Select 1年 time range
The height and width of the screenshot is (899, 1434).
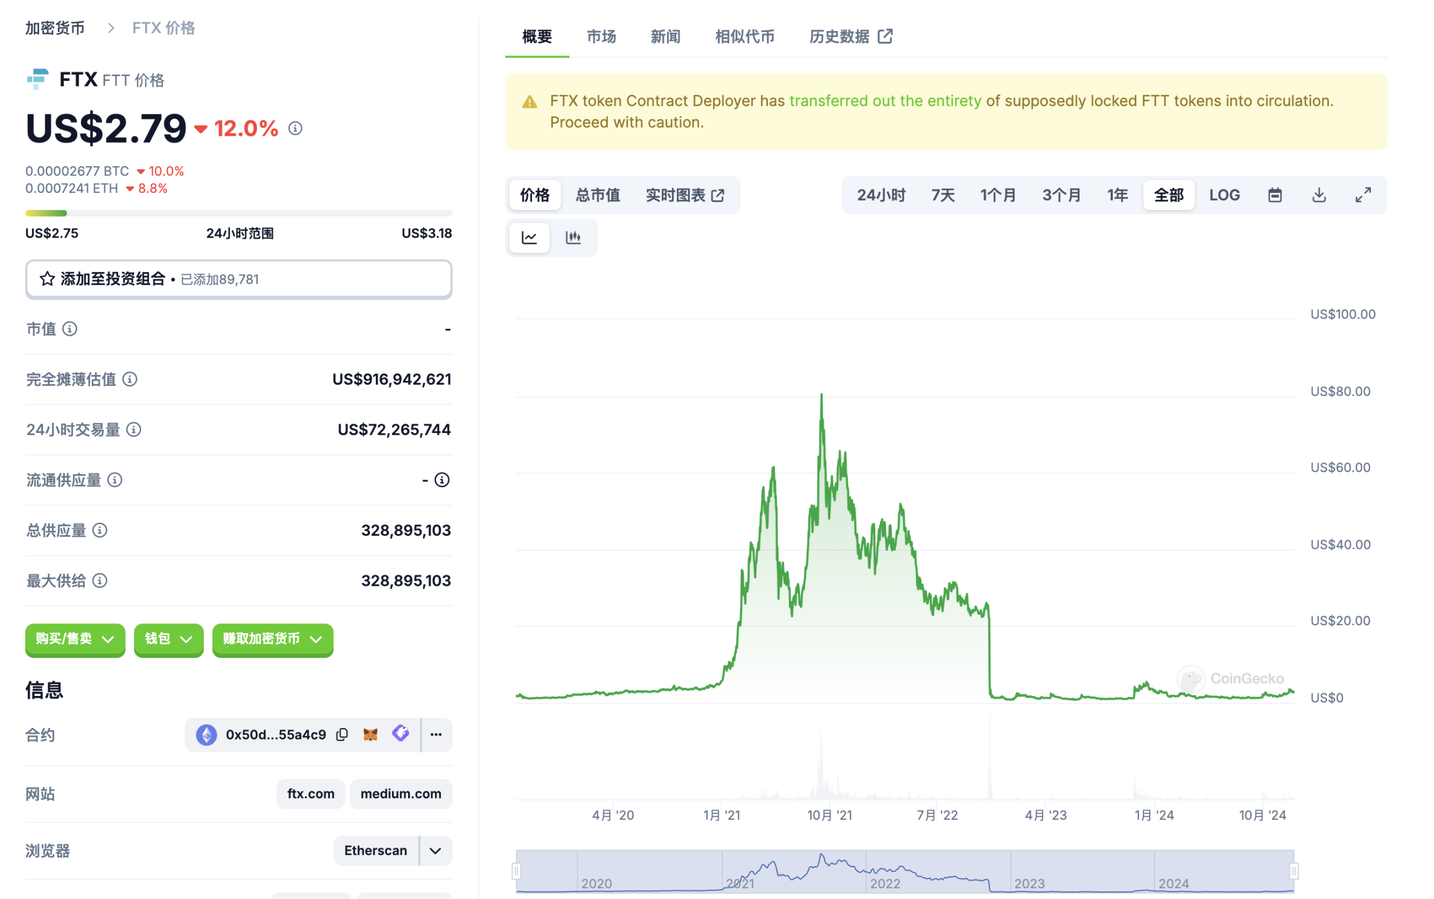click(x=1118, y=195)
